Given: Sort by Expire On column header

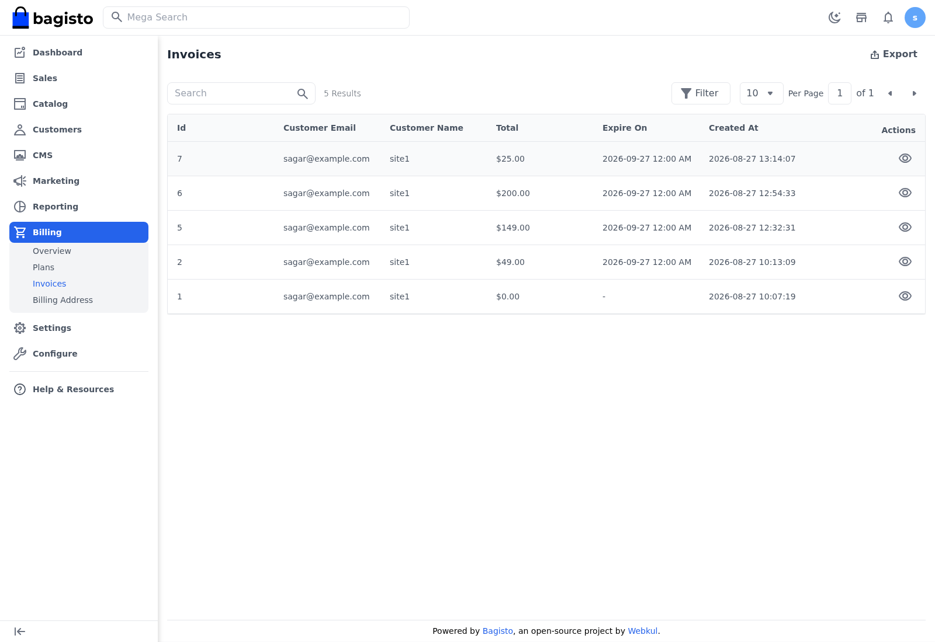Looking at the screenshot, I should pos(625,128).
